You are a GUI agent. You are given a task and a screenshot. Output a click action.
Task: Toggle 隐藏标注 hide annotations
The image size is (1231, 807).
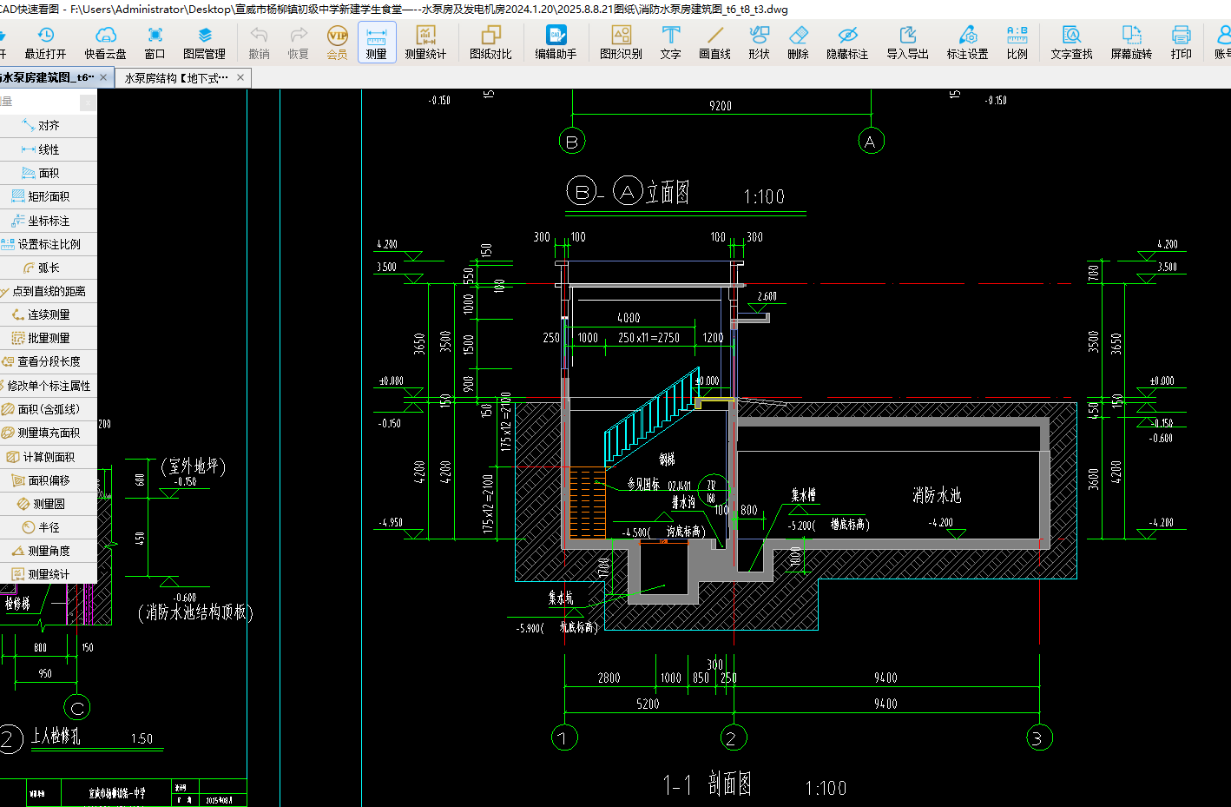click(847, 43)
